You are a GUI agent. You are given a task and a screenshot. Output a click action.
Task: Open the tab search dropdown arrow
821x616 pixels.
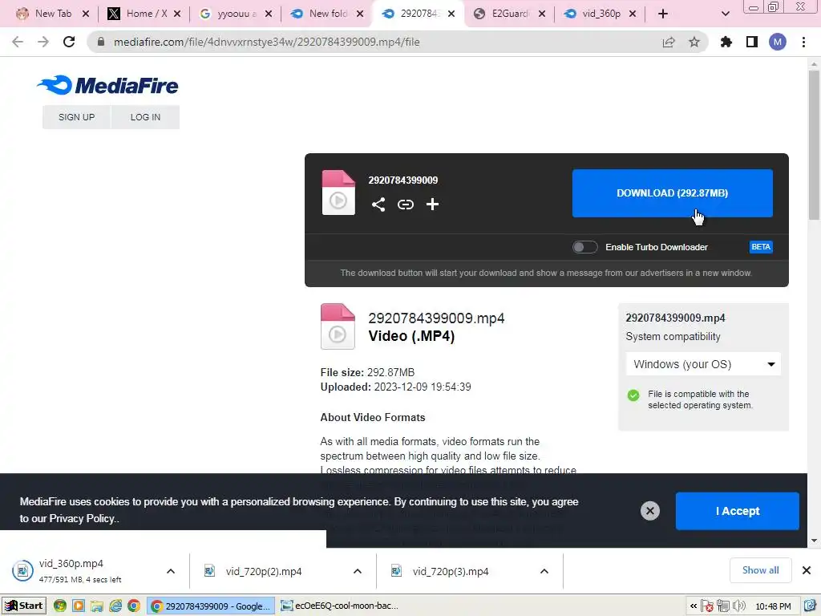[x=725, y=14]
